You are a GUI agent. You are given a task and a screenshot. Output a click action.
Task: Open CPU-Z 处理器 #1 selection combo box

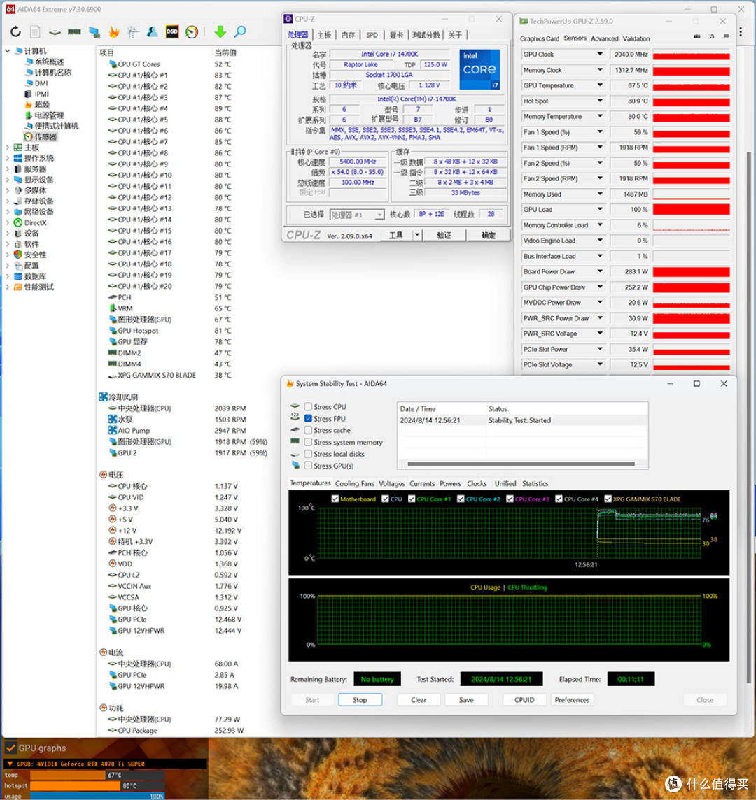356,215
